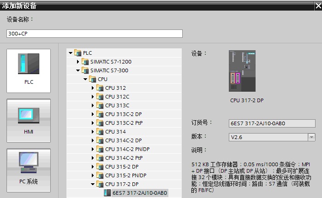The width and height of the screenshot is (322, 198).
Task: Select the CPU 315-2 PN/DP label
Action: pyautogui.click(x=125, y=175)
